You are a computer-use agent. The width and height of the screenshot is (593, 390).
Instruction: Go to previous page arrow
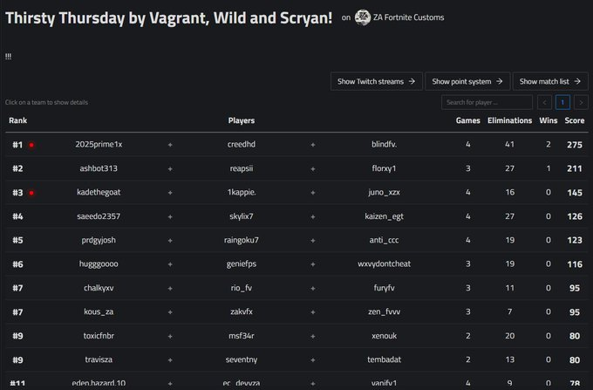click(544, 102)
